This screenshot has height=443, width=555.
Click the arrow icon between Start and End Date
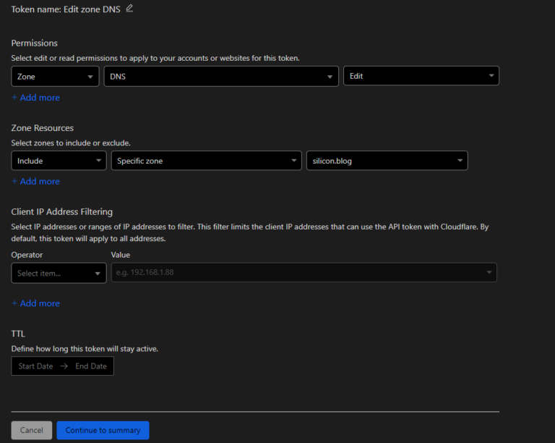[64, 366]
